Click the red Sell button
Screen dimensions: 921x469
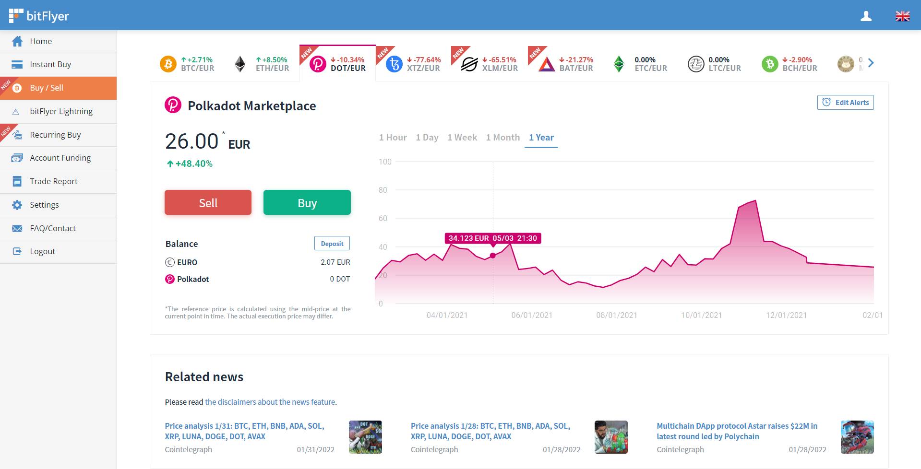208,202
